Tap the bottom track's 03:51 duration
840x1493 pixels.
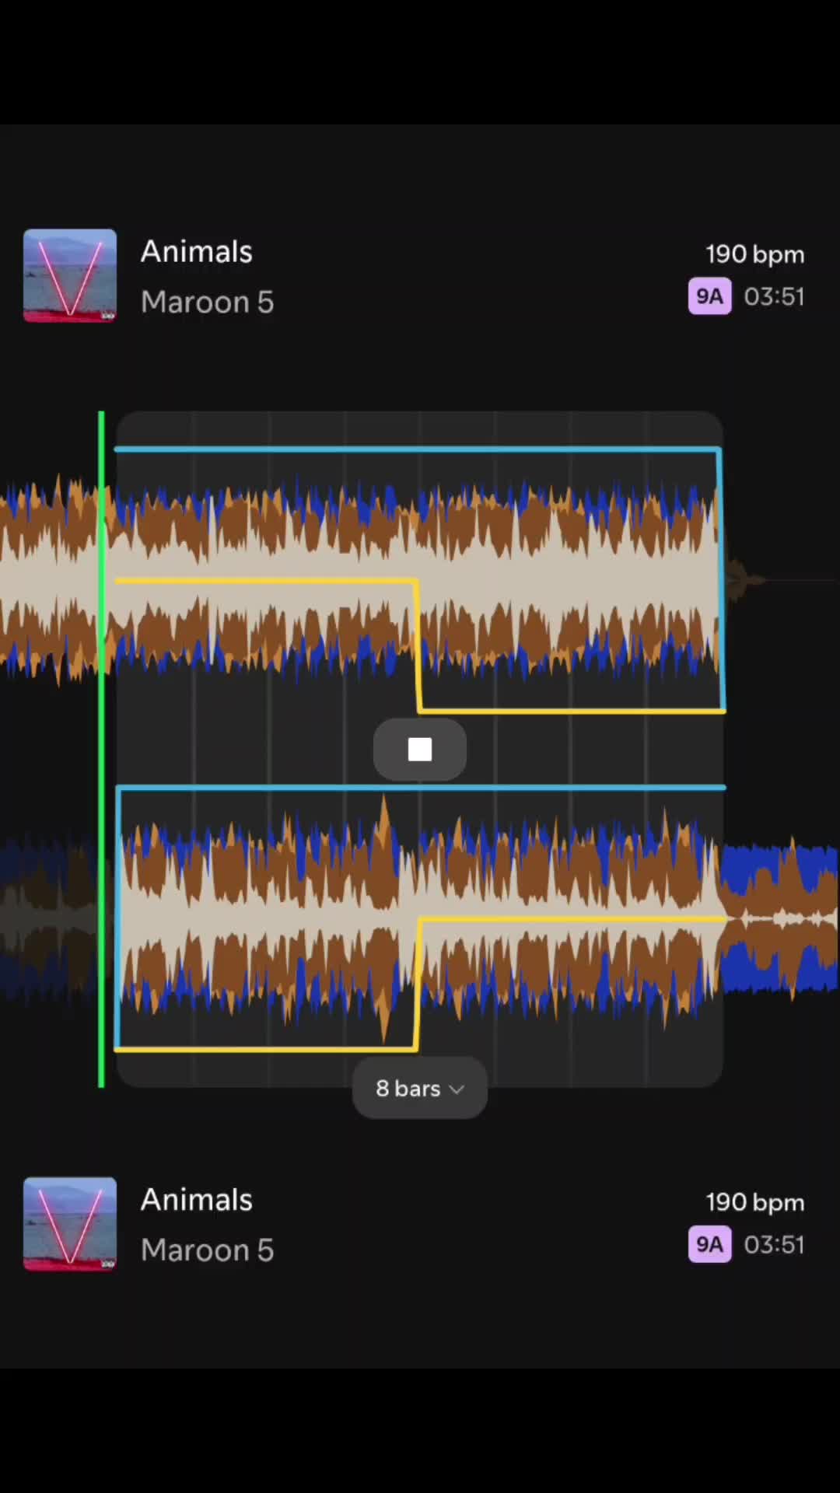click(774, 1244)
